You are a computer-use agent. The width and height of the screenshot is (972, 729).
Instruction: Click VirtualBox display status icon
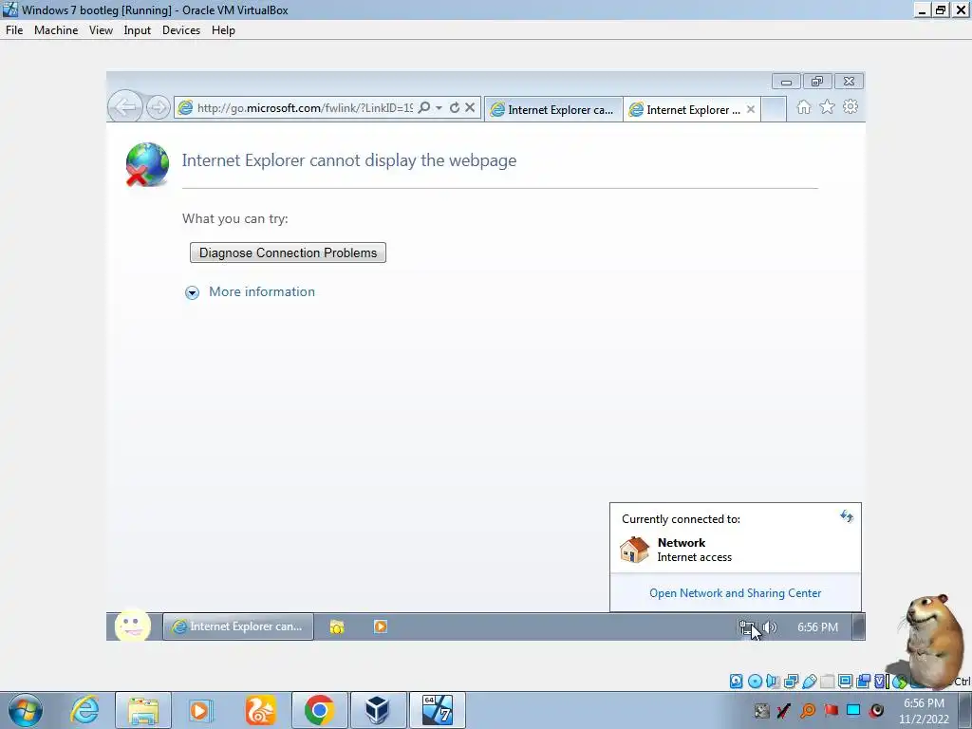[x=845, y=682]
